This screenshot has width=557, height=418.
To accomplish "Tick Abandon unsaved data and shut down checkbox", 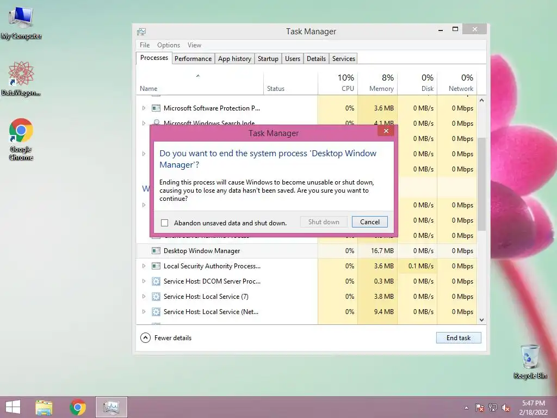I will pos(164,223).
